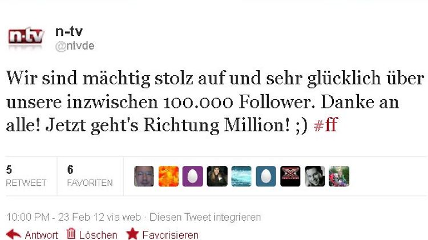Screen dimensions: 428x240
Task: Open the X Factor logo avatar
Action: coord(290,176)
